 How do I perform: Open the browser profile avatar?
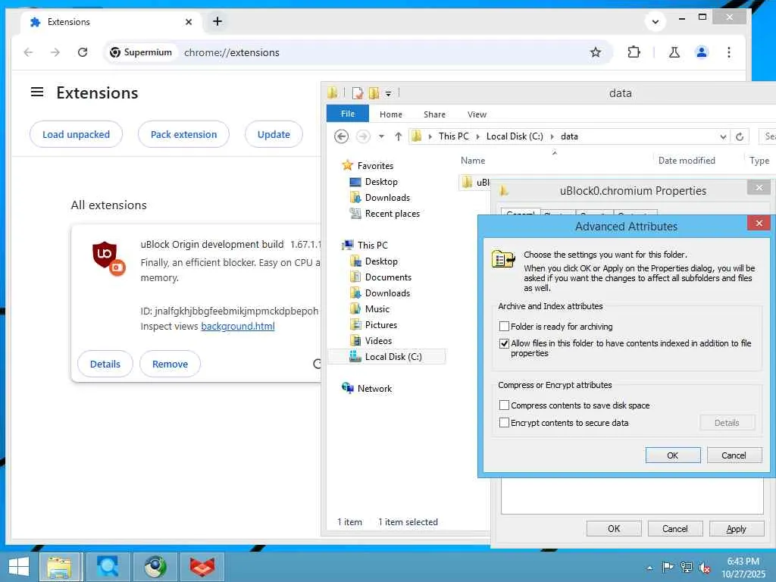(x=701, y=52)
